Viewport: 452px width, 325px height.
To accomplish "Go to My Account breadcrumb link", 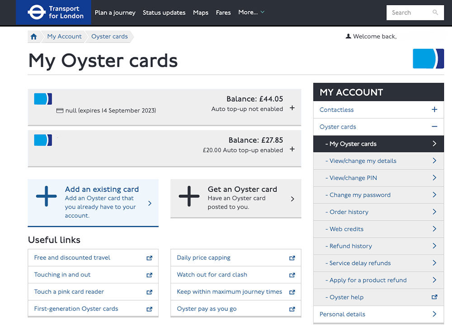I will pos(64,36).
